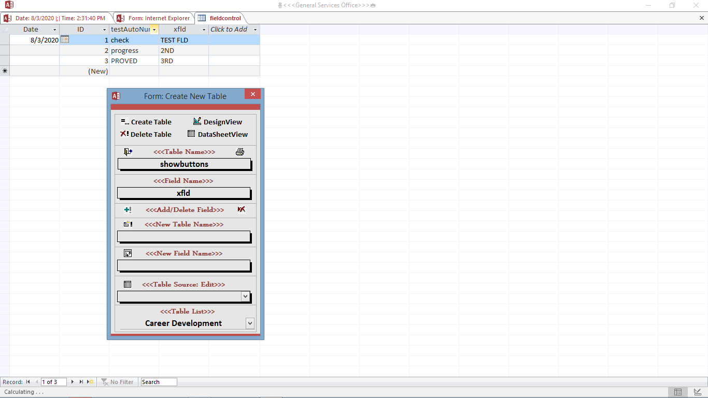Click the delete field crossed-out icon
The image size is (708, 398).
(x=242, y=209)
